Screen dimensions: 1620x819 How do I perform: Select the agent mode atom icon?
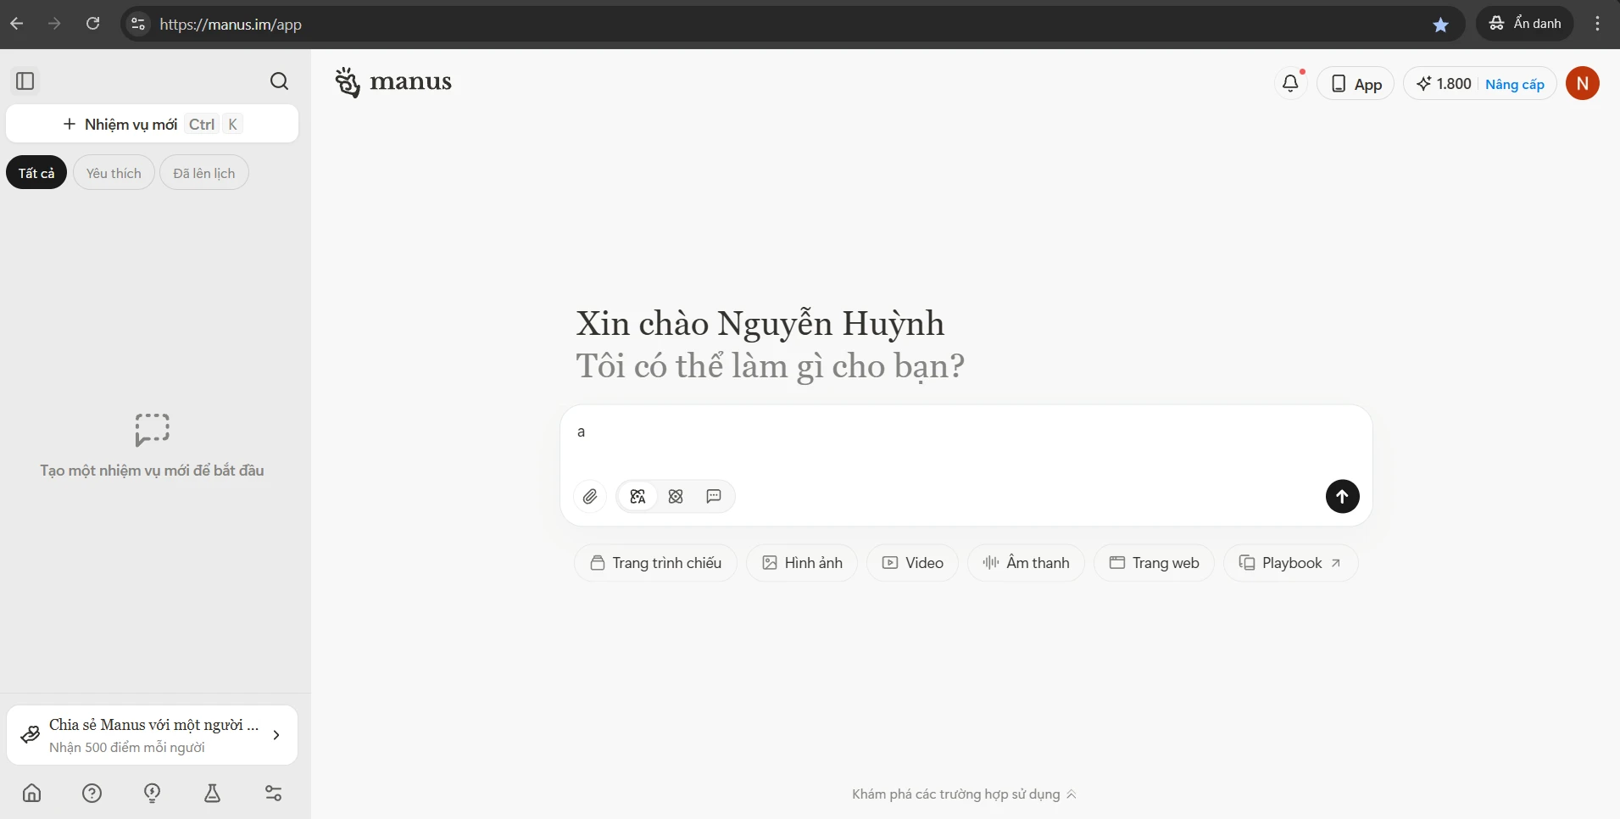[x=676, y=497]
